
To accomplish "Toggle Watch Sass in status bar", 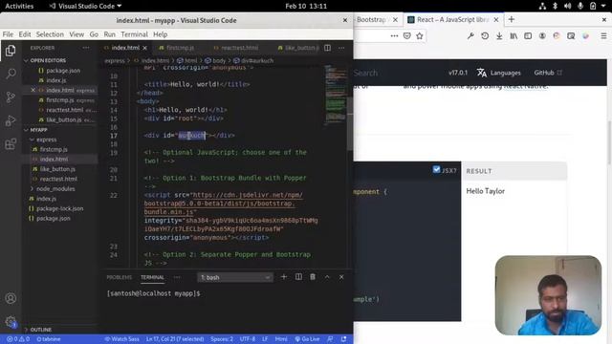I will click(x=121, y=339).
